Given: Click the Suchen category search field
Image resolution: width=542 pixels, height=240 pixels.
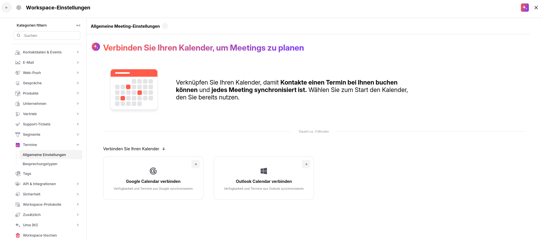Looking at the screenshot, I should (47, 35).
